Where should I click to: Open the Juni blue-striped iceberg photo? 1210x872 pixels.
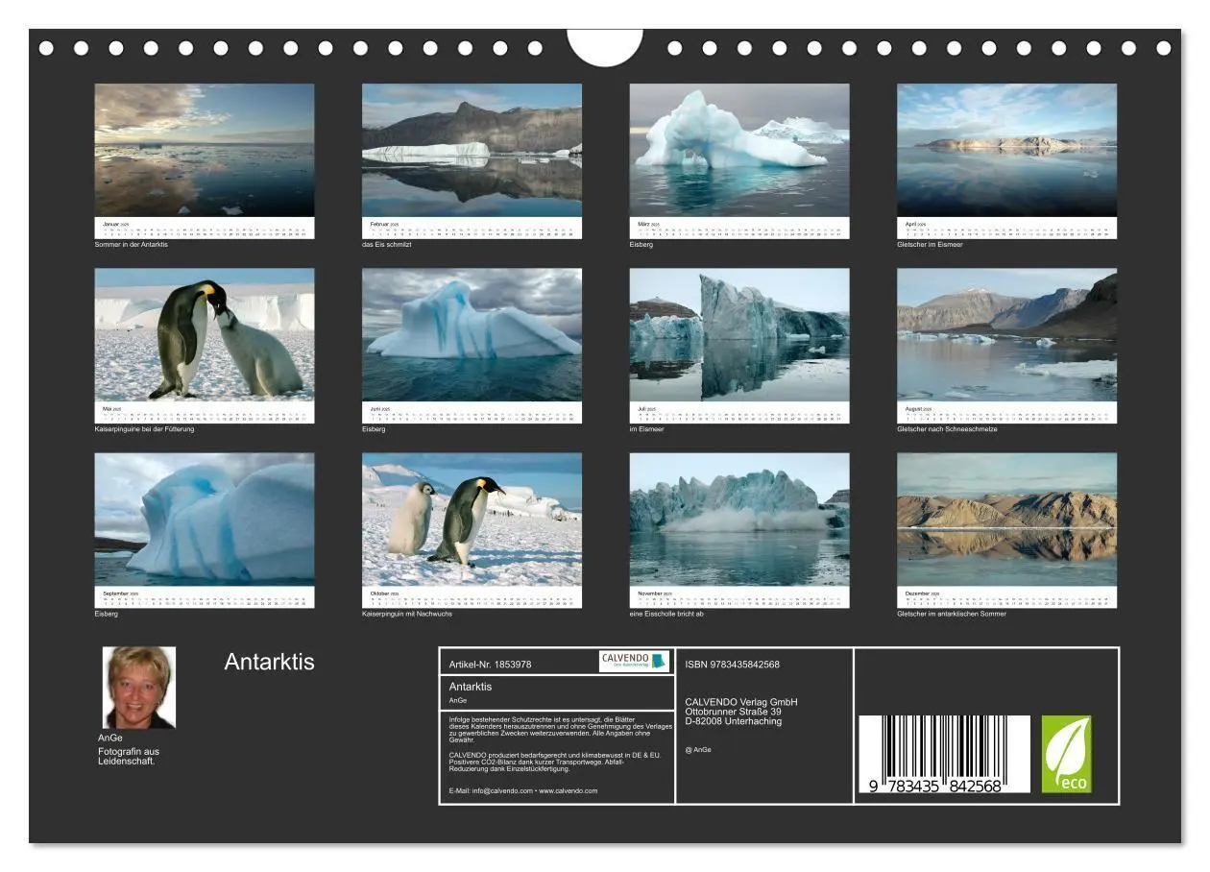[x=472, y=334]
